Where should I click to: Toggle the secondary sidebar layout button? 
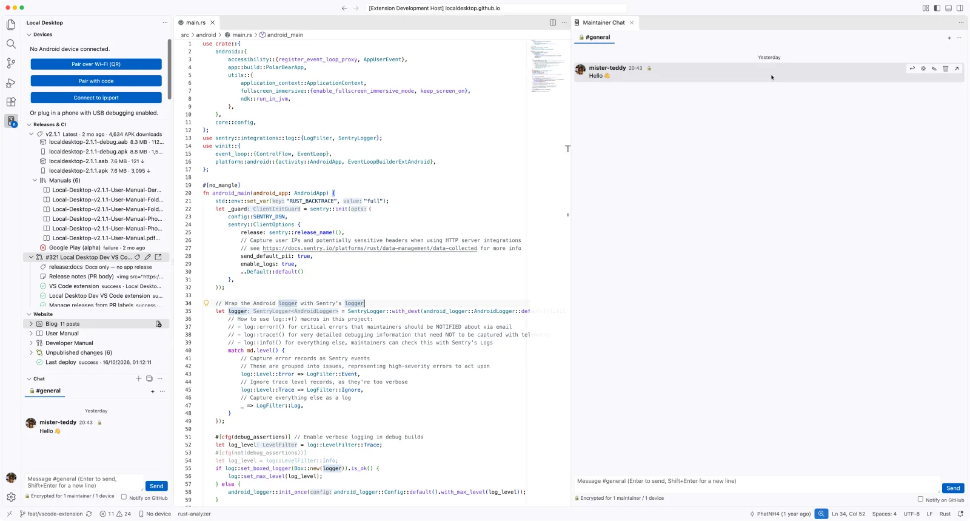point(960,8)
